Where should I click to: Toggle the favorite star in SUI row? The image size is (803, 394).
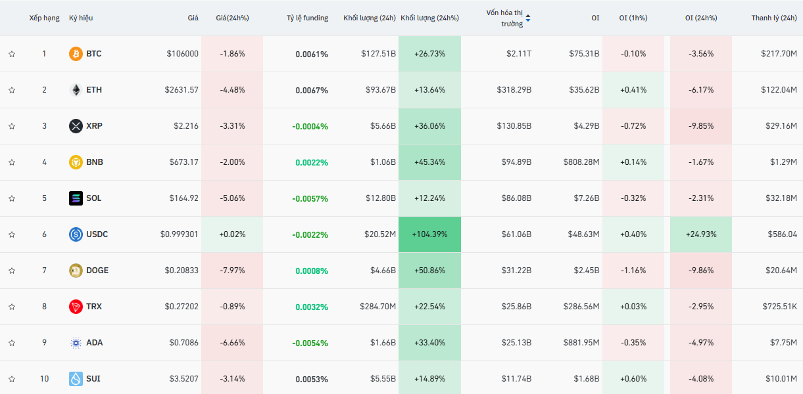12,379
